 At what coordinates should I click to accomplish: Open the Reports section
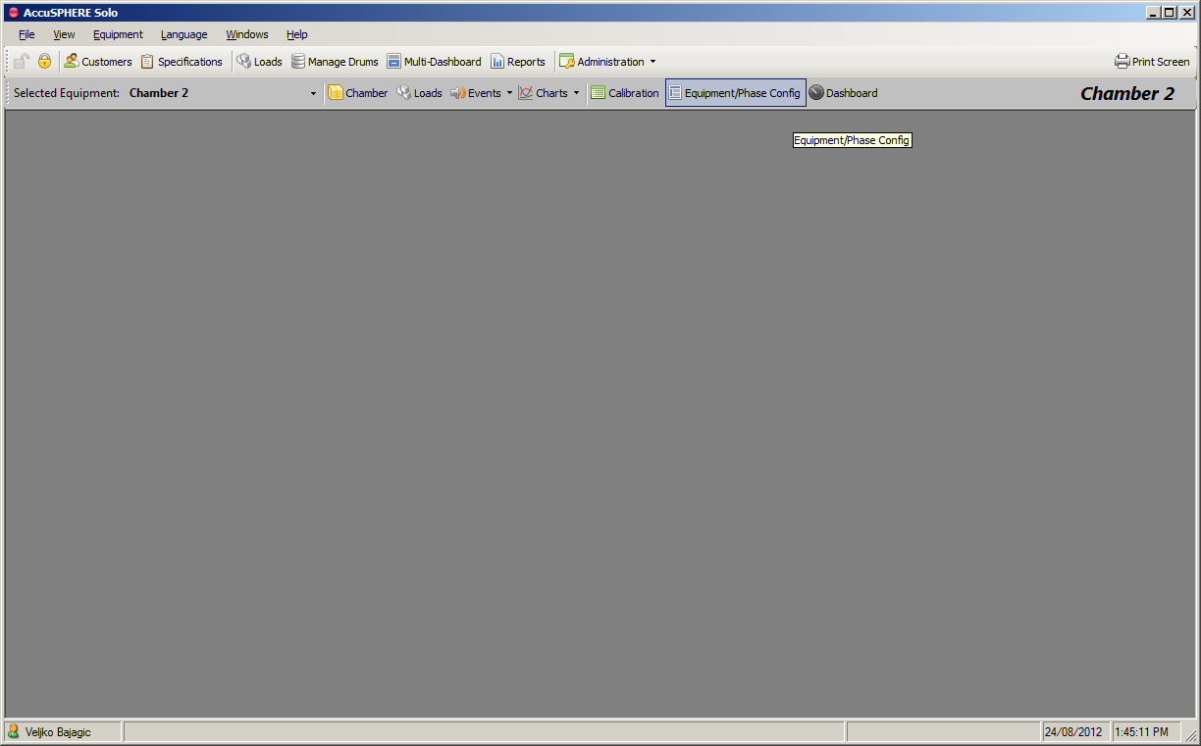click(x=517, y=62)
